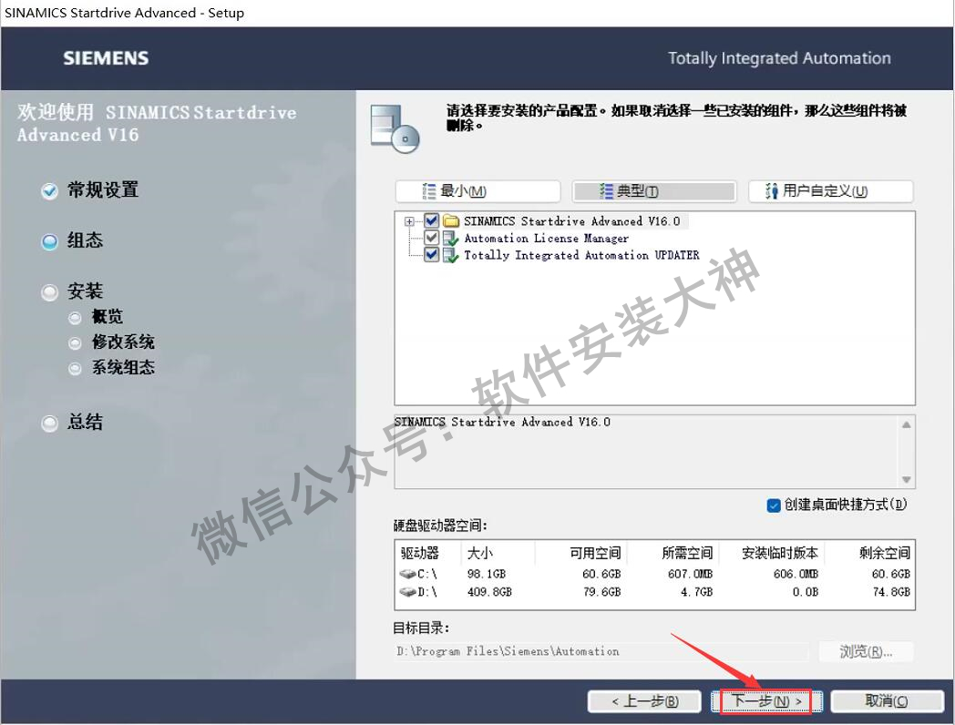
Task: Expand the SINAMICS Startdrive Advanced V16.0 tree node
Action: pyautogui.click(x=409, y=221)
